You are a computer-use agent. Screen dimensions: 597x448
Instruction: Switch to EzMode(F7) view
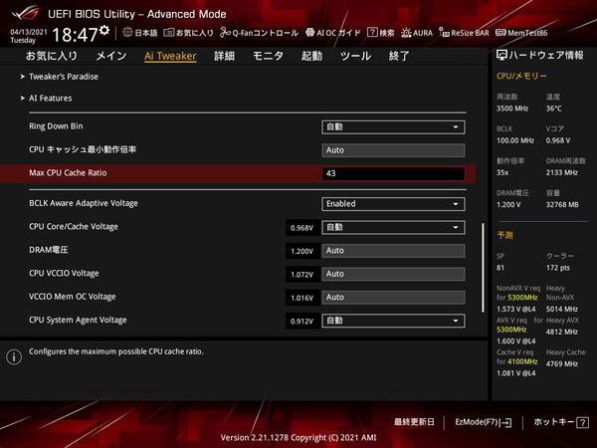(482, 422)
